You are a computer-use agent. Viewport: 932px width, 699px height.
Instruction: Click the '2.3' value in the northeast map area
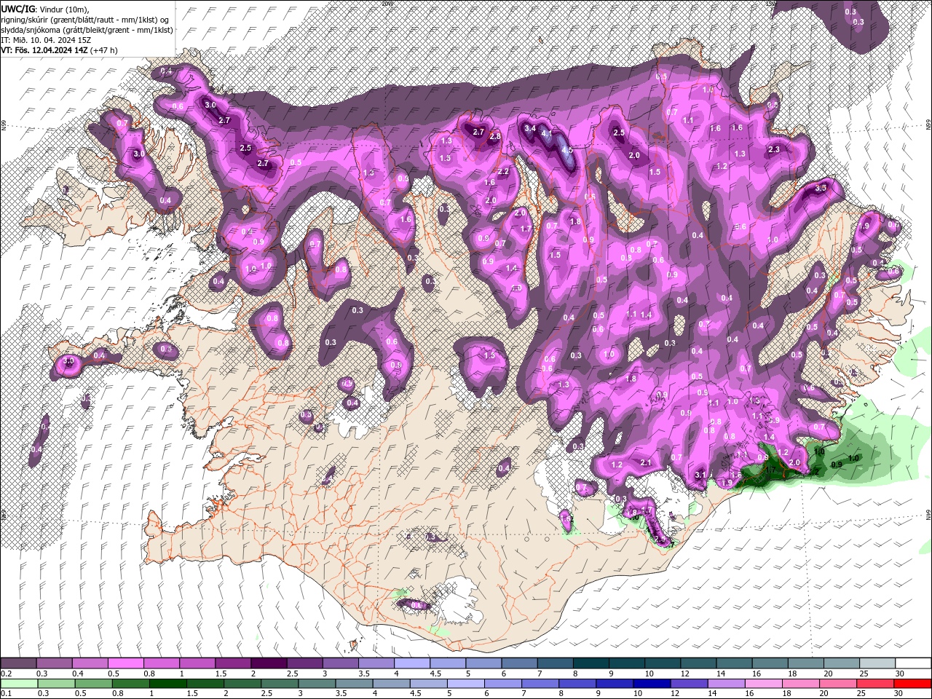774,149
